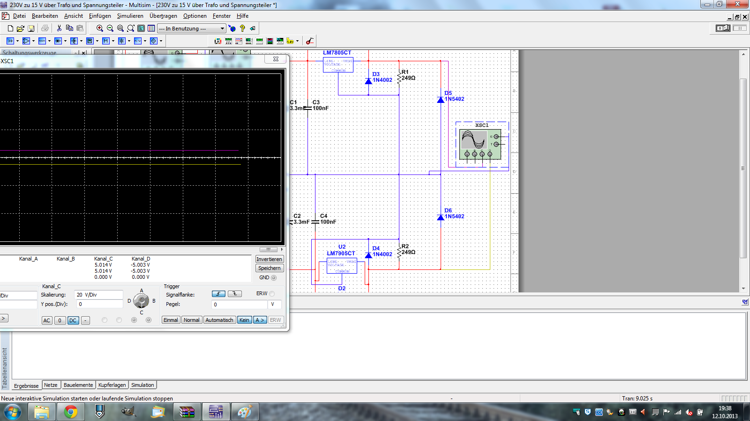Save the current design
The width and height of the screenshot is (750, 421).
31,29
